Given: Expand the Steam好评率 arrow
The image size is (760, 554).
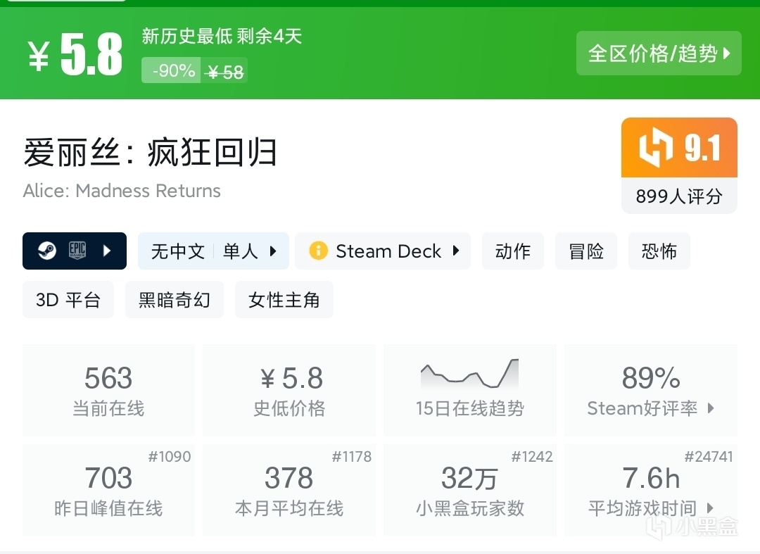Looking at the screenshot, I should [711, 408].
